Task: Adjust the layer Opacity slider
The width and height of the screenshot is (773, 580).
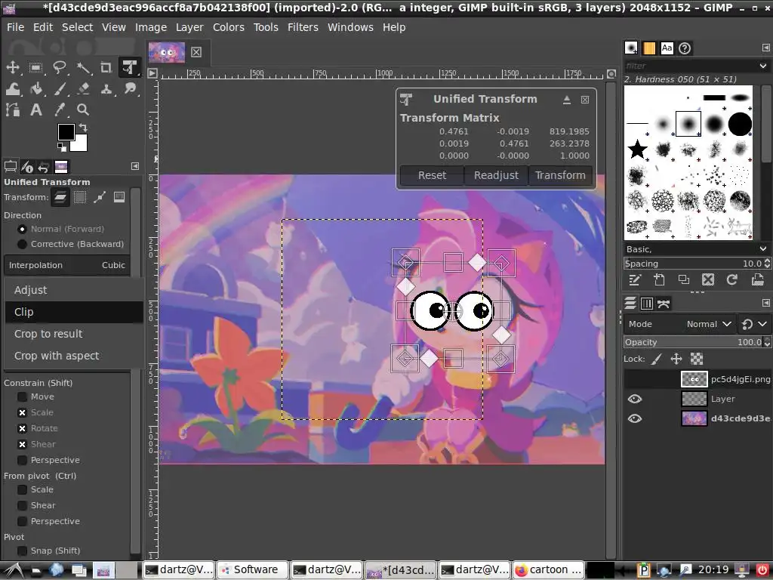Action: point(693,342)
